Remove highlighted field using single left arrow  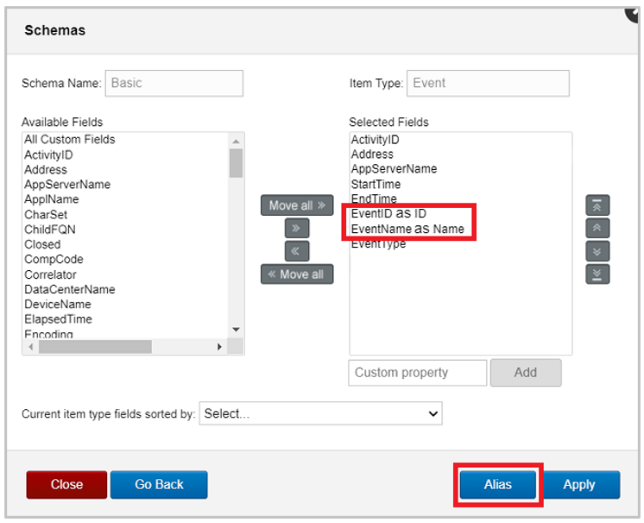[297, 251]
